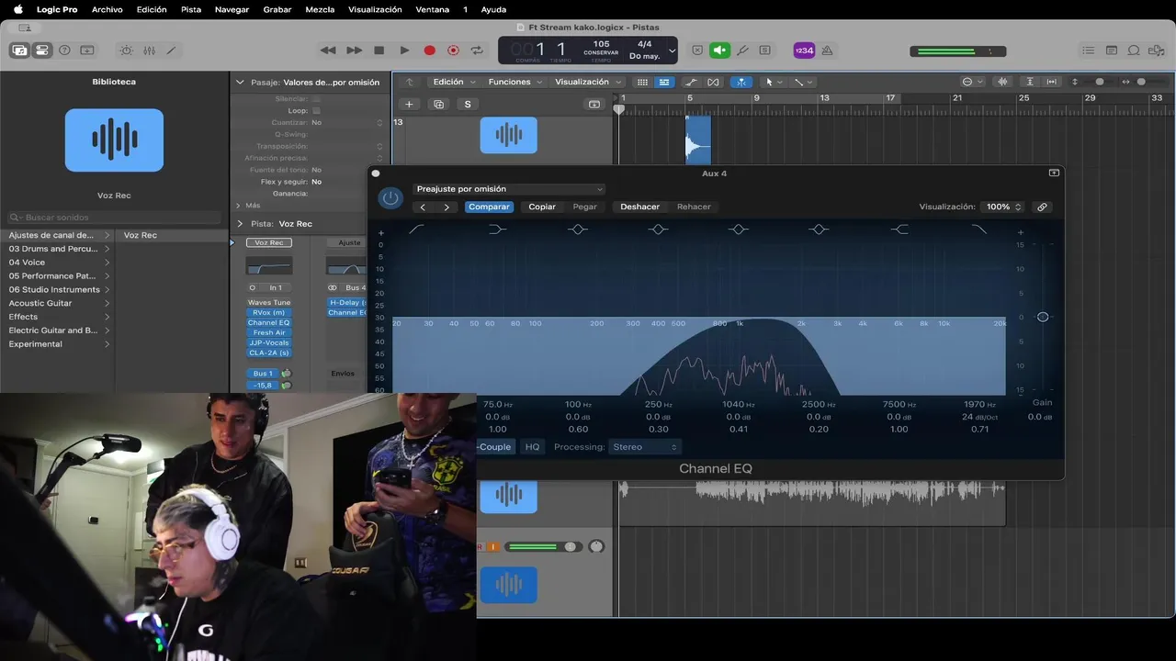Toggle the green feedback-protection speaker button
Screen dimensions: 1176x661
[x=720, y=50]
